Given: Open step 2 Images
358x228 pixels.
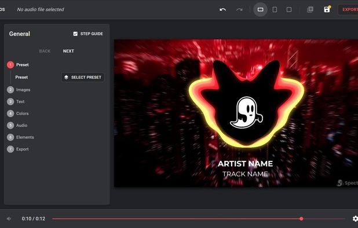Looking at the screenshot, I should [x=19, y=90].
